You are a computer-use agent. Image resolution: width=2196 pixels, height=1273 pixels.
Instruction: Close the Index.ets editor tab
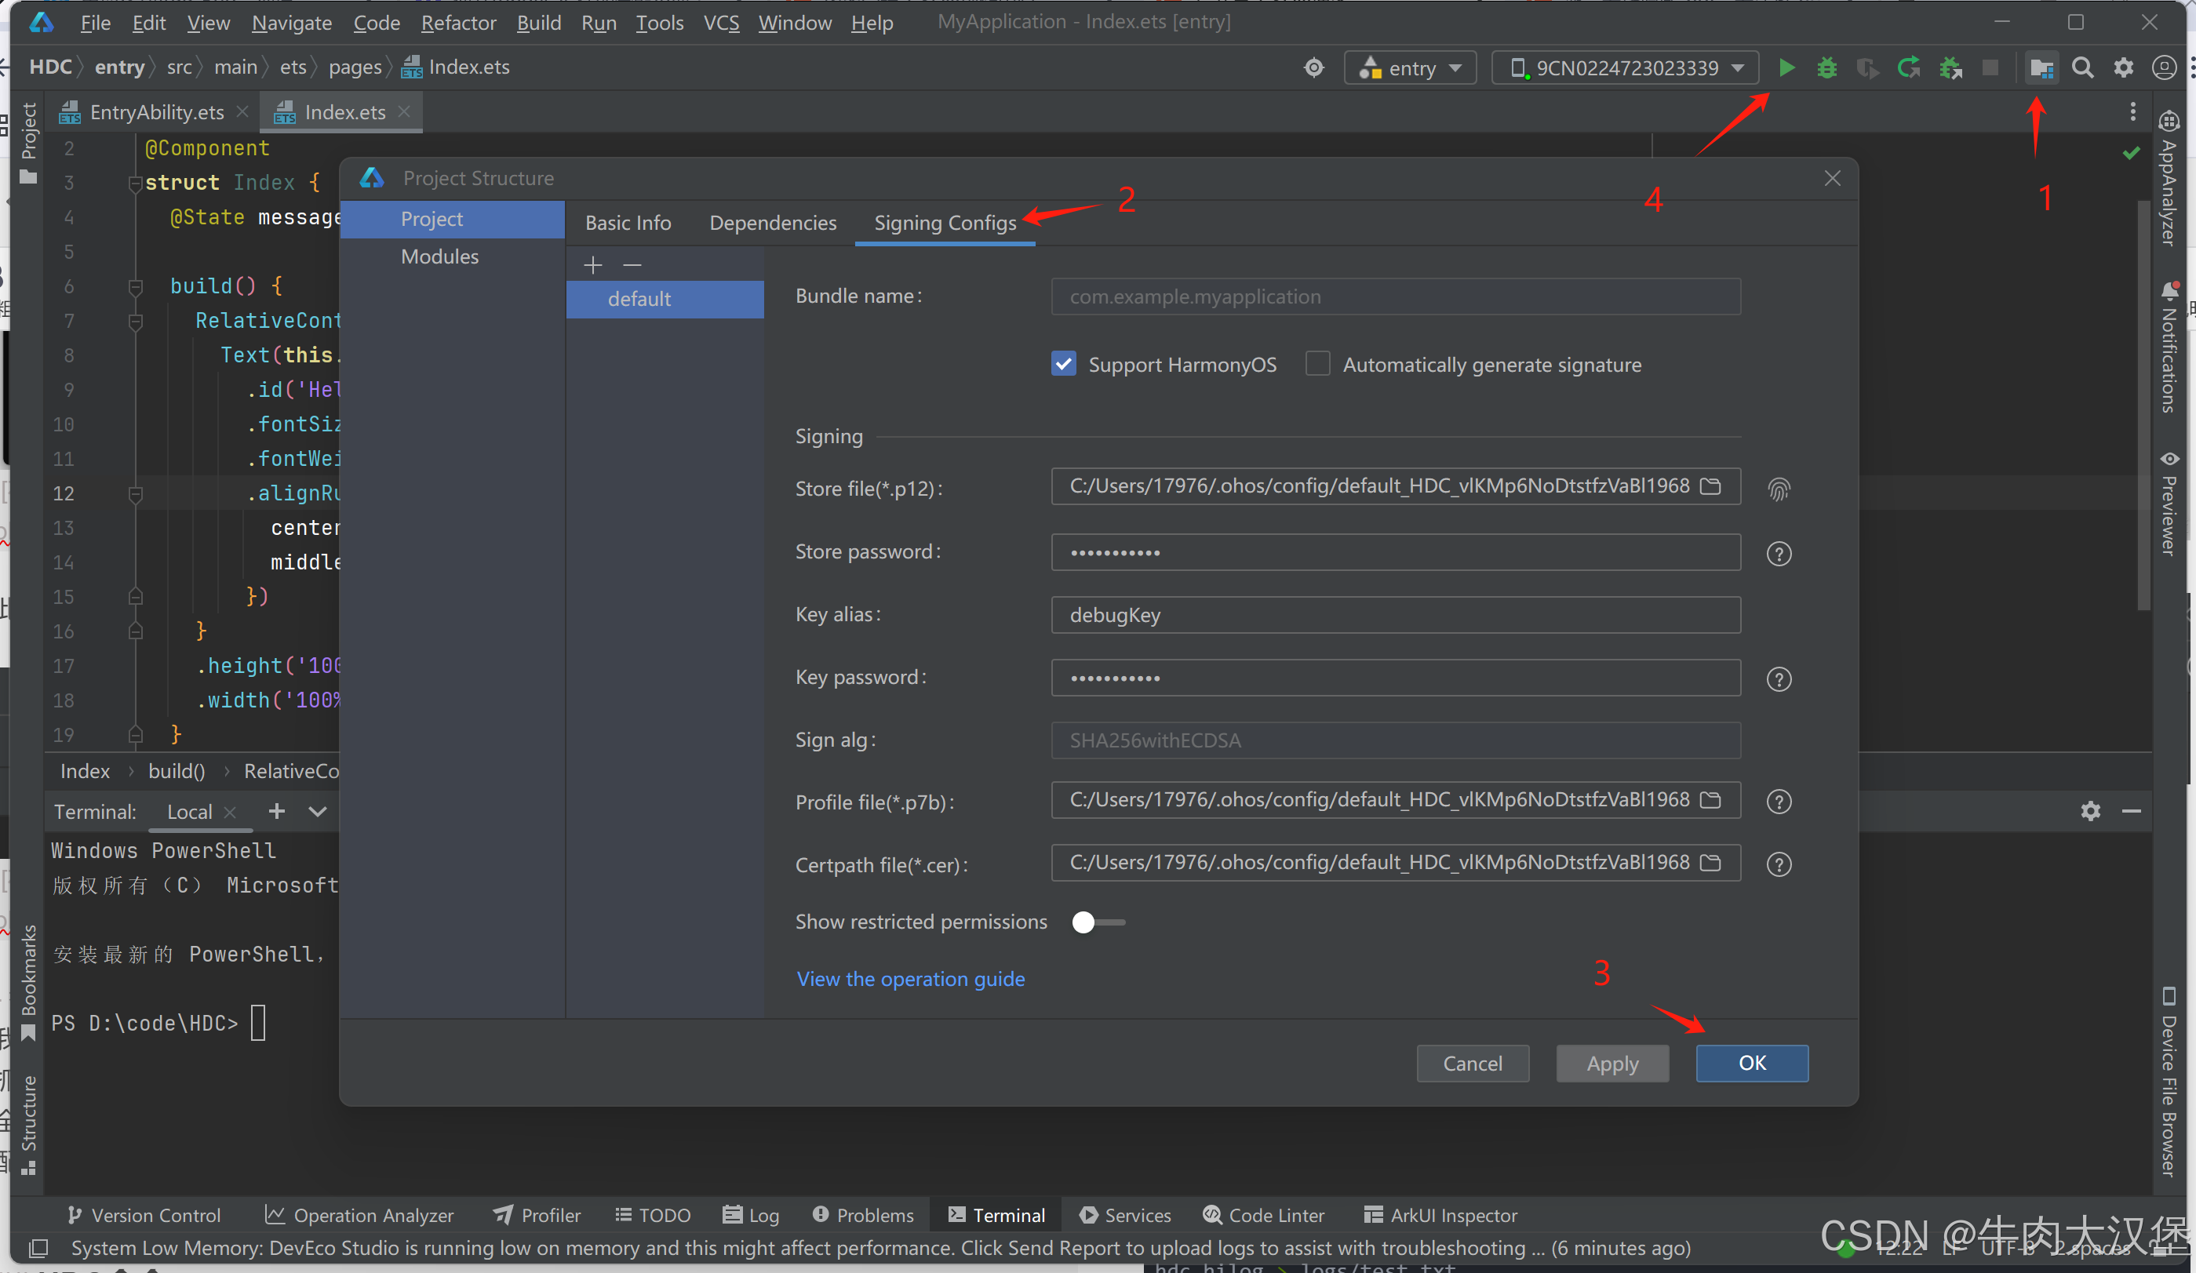[x=403, y=112]
